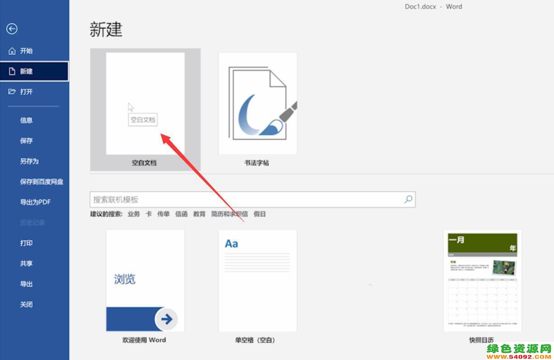
Task: Click the 新建 page heading
Action: [x=106, y=30]
